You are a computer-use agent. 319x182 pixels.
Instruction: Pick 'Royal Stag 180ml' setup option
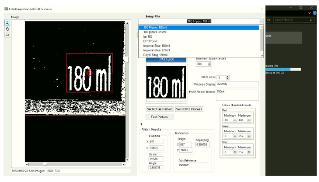[x=154, y=55]
